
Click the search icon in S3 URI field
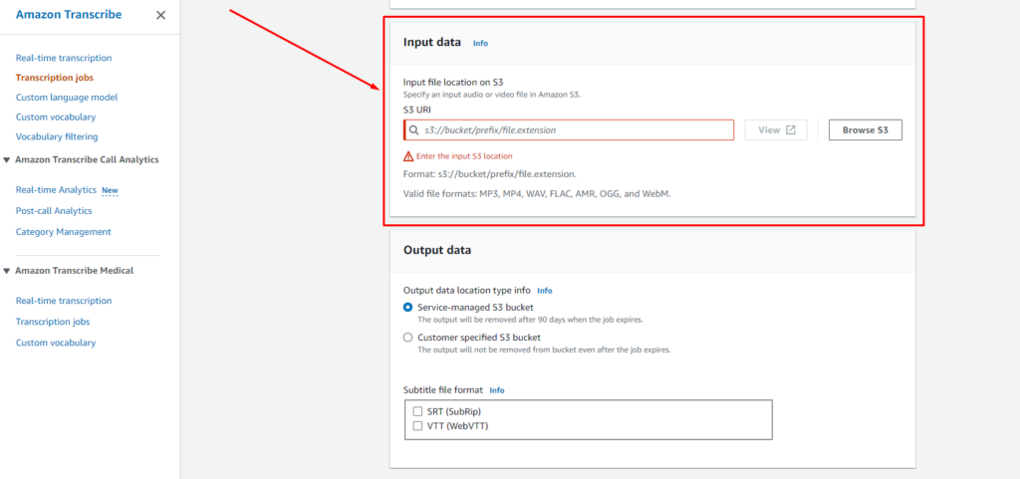point(413,130)
